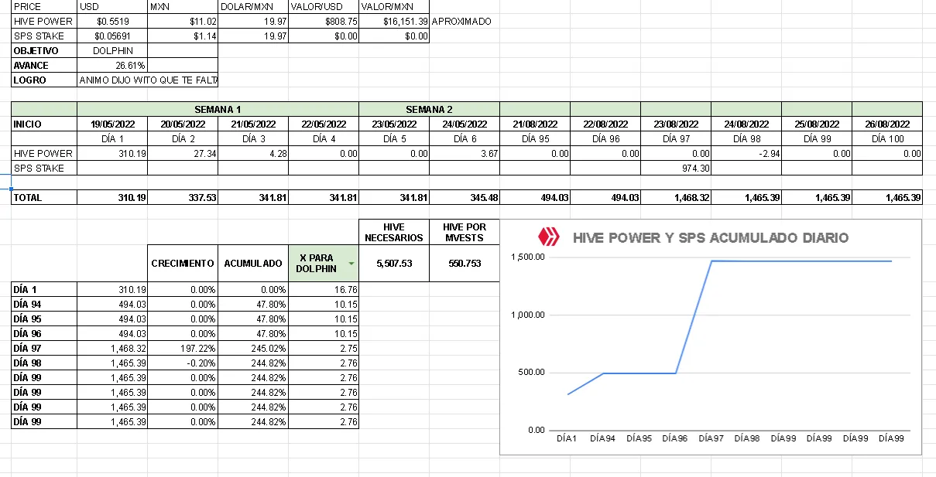The image size is (936, 477).
Task: Select the HIVE NECESARIOS value 5,507.53
Action: 394,264
